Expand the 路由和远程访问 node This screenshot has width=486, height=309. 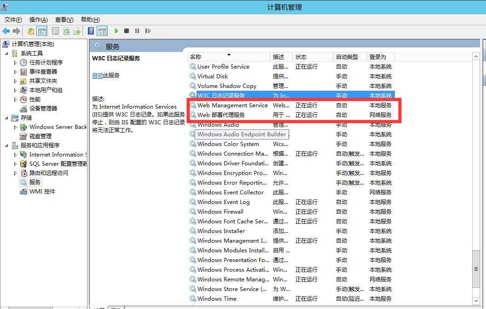[15, 173]
